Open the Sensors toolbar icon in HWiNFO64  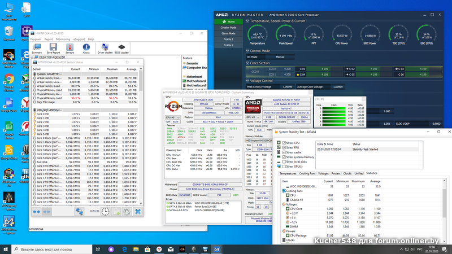click(68, 47)
